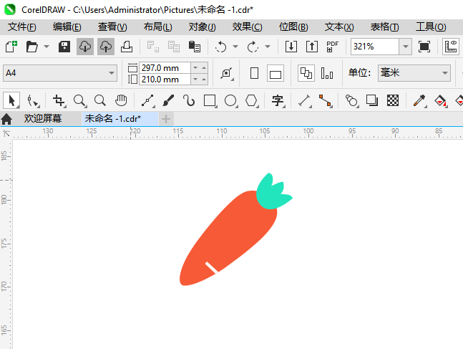
Task: Switch to the 未命名 -1.cdr* tab
Action: pos(120,118)
